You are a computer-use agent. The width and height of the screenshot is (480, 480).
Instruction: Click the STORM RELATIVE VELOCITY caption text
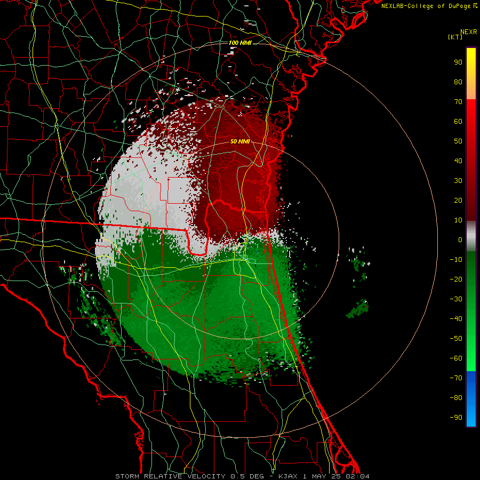[x=170, y=476]
